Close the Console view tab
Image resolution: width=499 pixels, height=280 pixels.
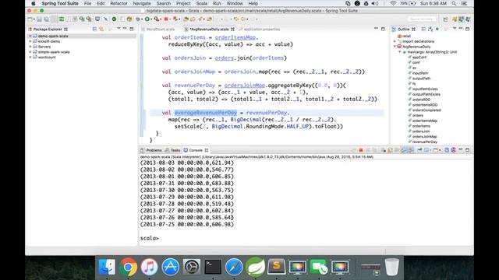[x=207, y=150]
